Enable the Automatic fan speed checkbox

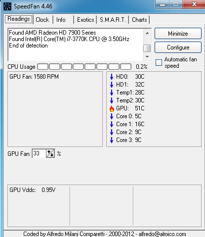point(159,63)
